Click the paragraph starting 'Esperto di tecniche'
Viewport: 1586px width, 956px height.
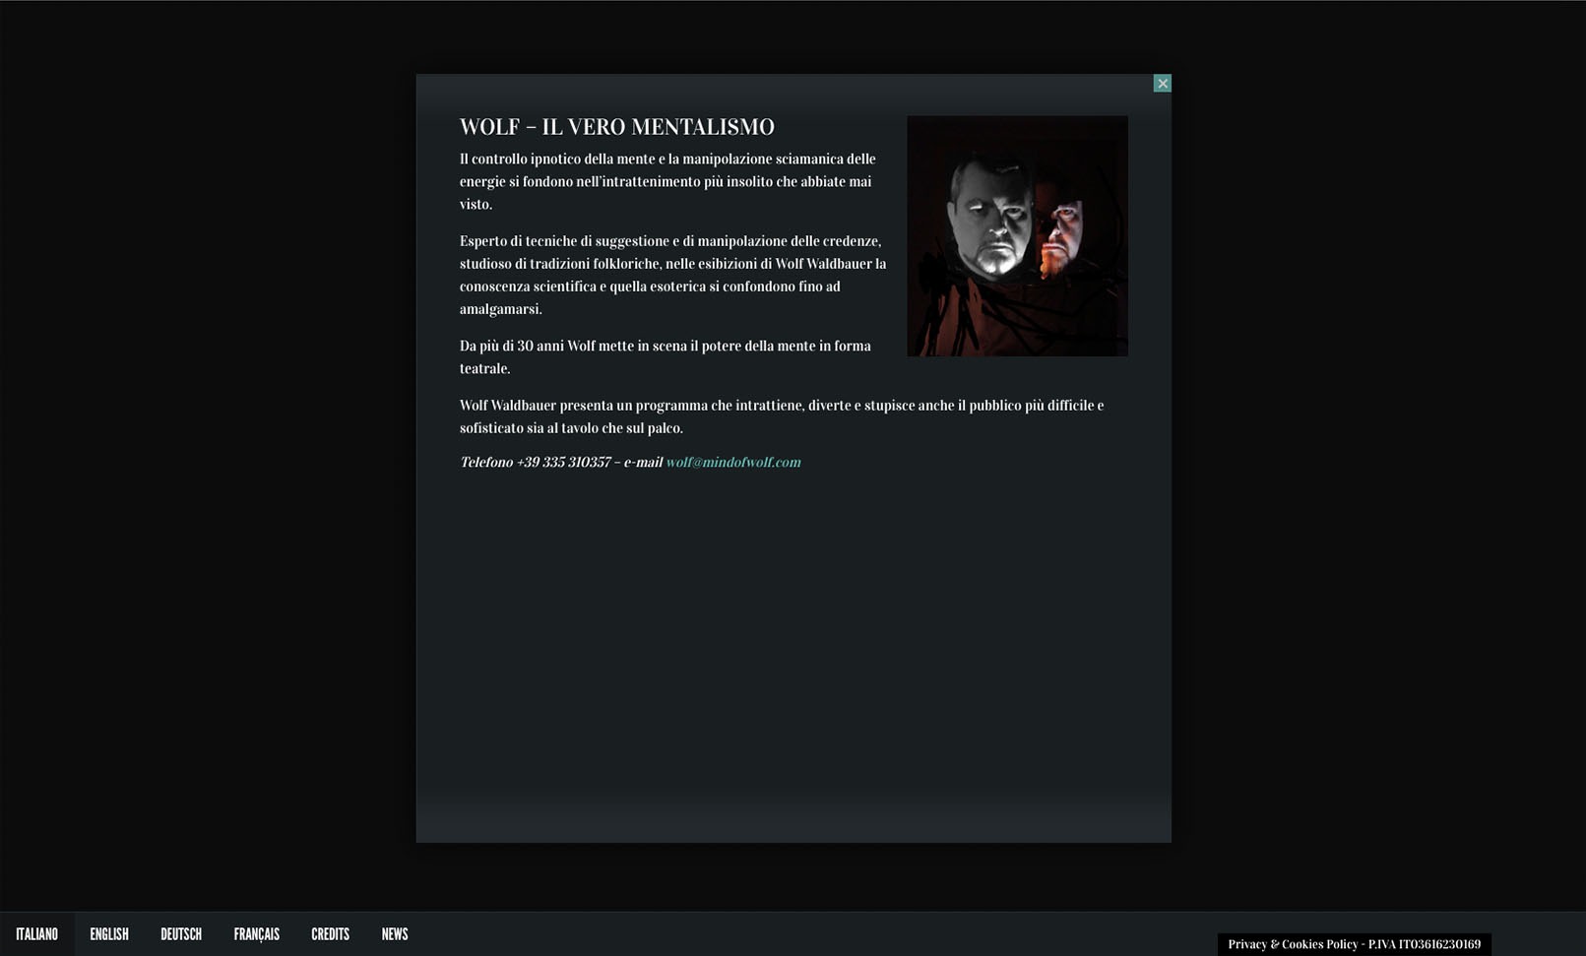tap(672, 275)
